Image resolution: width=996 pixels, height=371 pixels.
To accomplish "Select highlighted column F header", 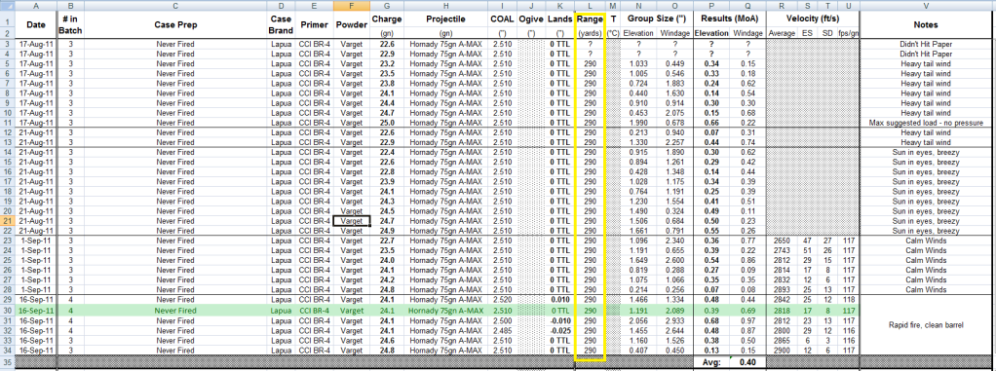I will pyautogui.click(x=351, y=6).
